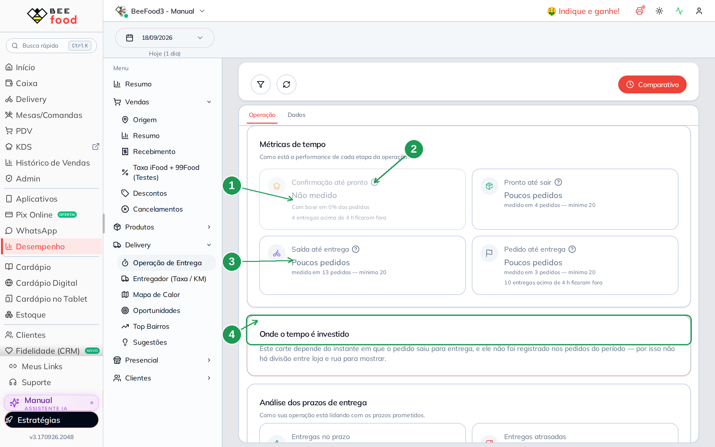Viewport: 715px width, 447px height.
Task: Click the Indique e ganhe! link
Action: pos(583,11)
